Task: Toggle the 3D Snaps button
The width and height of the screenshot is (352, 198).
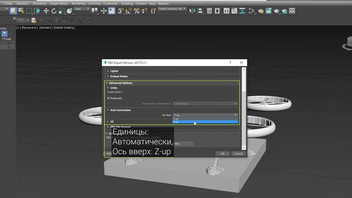Action: click(120, 11)
